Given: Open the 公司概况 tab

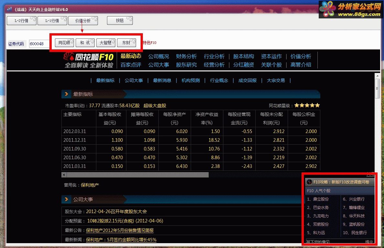Looking at the screenshot, I should point(158,56).
